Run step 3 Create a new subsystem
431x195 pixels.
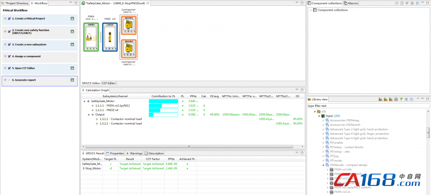[x=72, y=45]
